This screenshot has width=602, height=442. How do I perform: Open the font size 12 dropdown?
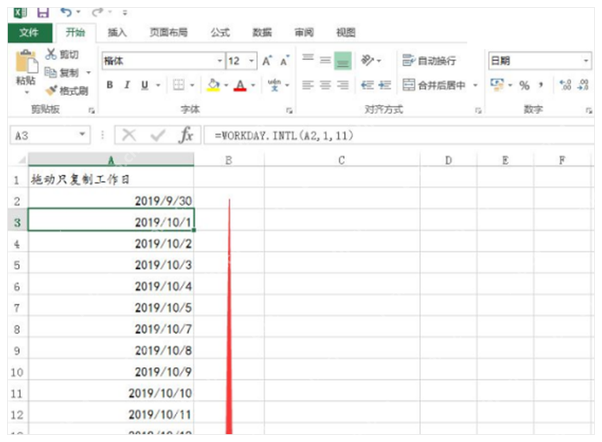tap(251, 61)
